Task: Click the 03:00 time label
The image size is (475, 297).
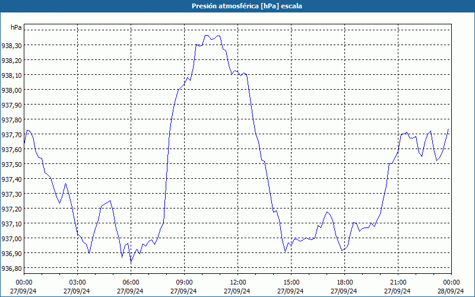Action: 77,283
